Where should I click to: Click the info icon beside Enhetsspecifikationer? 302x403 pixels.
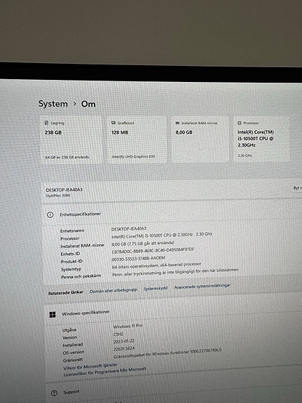(x=50, y=214)
